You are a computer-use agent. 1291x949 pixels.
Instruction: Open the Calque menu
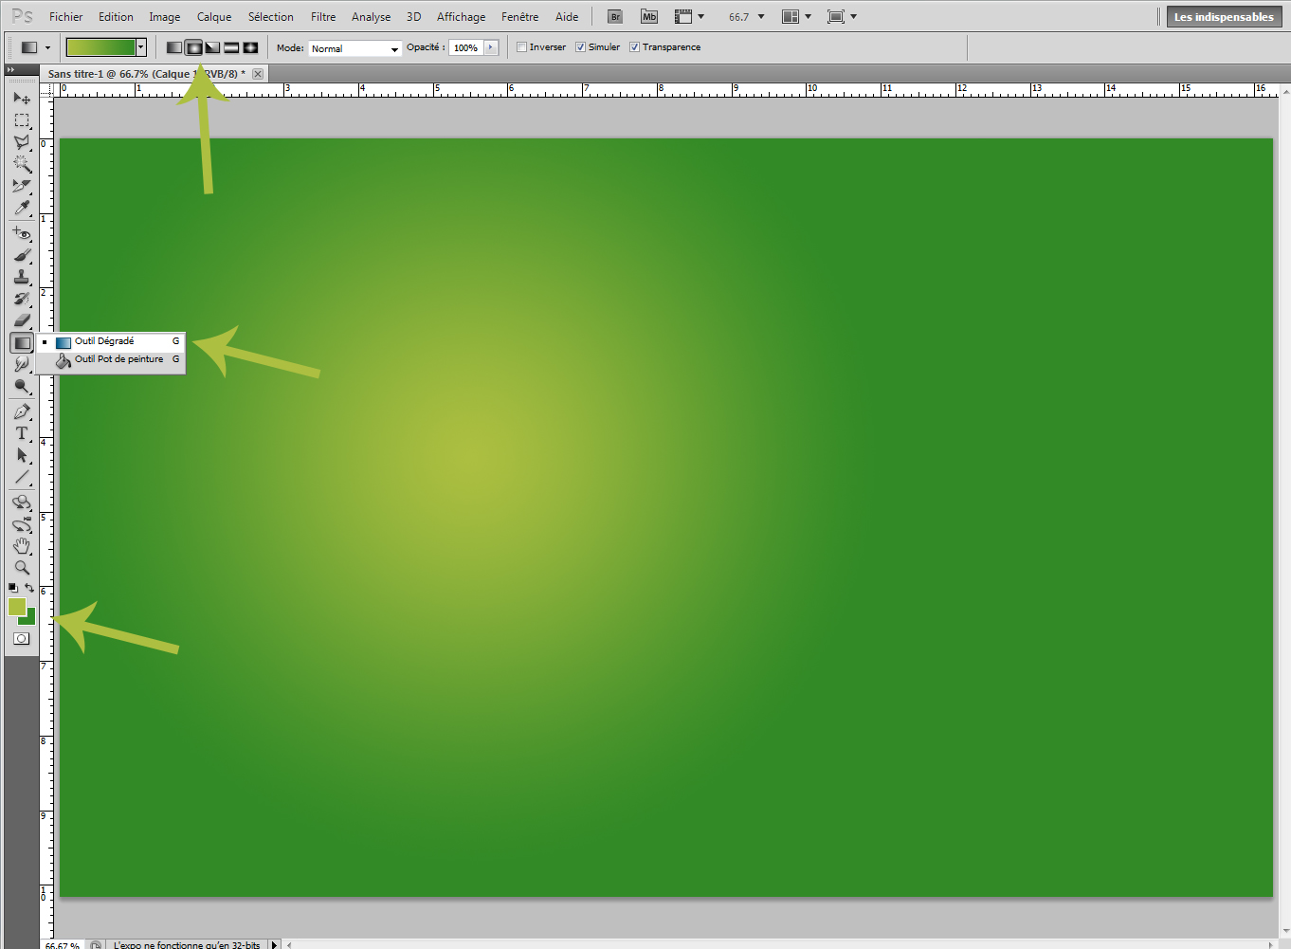pyautogui.click(x=214, y=17)
